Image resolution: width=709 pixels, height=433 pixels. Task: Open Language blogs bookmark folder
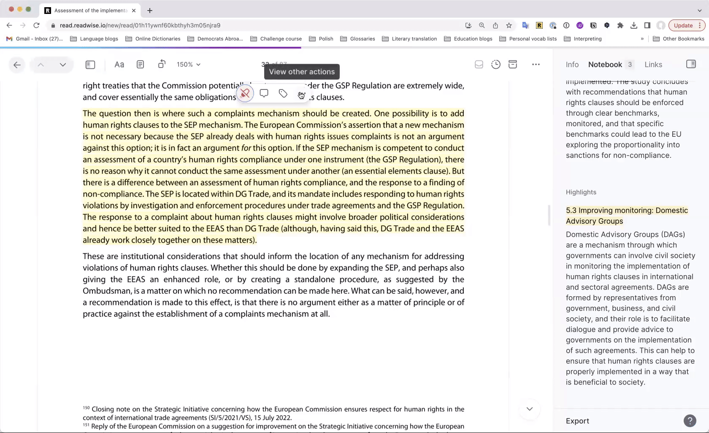[x=95, y=38]
